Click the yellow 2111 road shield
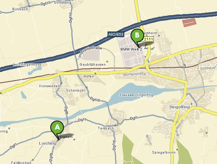 (148, 39)
